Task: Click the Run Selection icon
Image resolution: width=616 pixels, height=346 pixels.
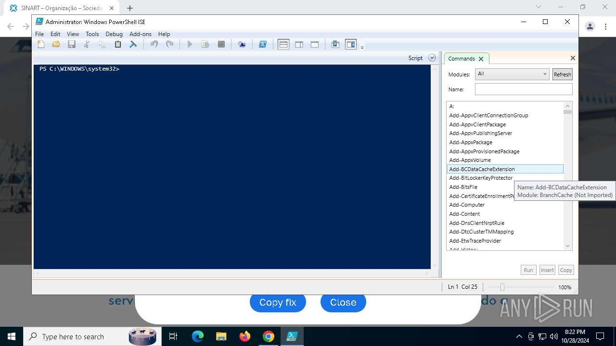Action: (205, 44)
